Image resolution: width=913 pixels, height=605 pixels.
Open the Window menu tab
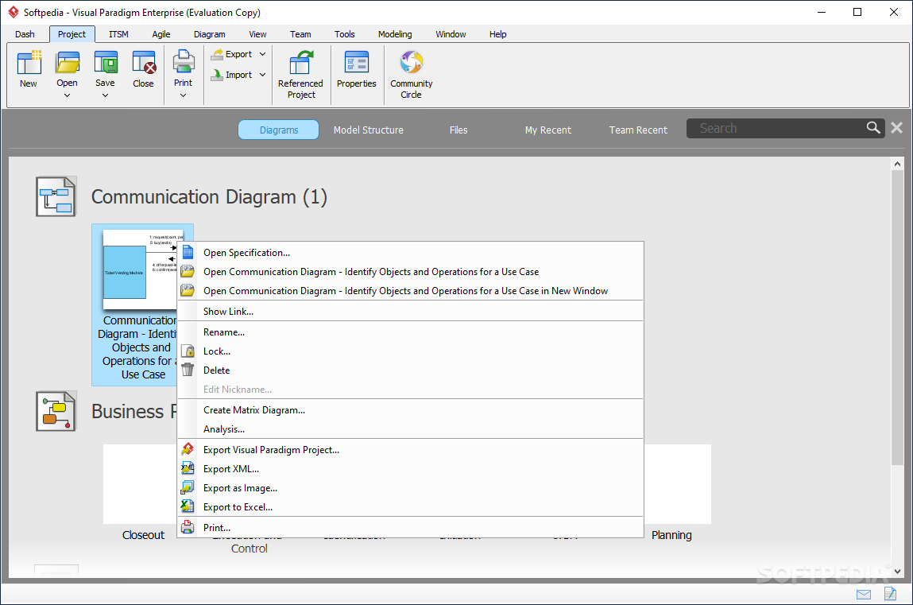(x=451, y=34)
